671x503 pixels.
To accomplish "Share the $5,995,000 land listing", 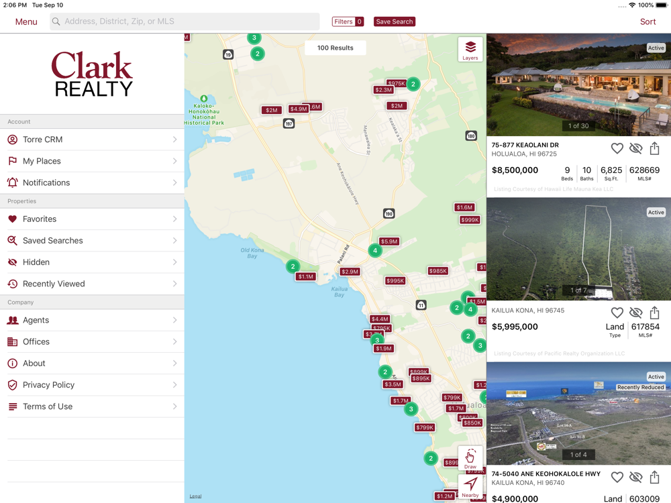I will 654,313.
